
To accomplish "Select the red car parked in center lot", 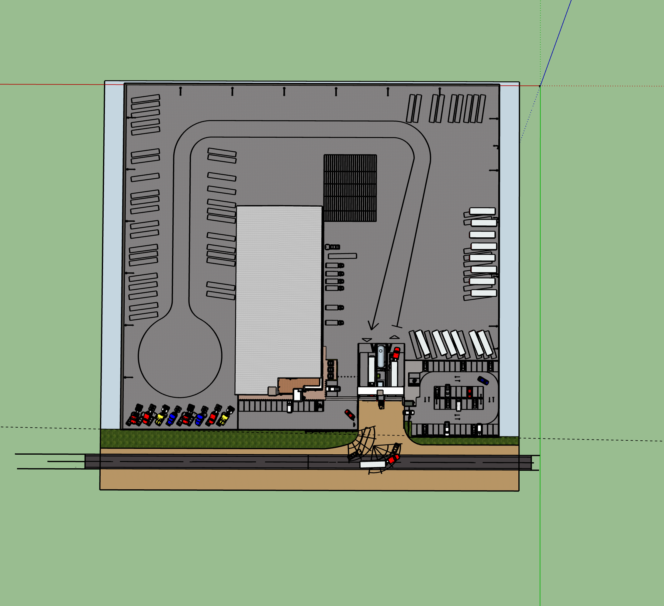I will [x=470, y=392].
